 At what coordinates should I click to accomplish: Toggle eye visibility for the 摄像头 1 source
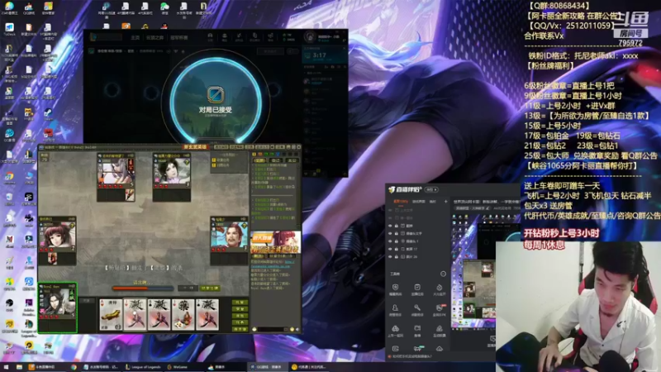pyautogui.click(x=390, y=241)
